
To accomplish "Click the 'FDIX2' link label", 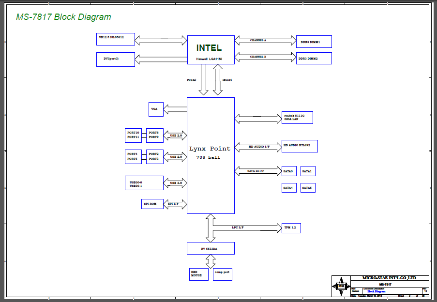I will (192, 80).
